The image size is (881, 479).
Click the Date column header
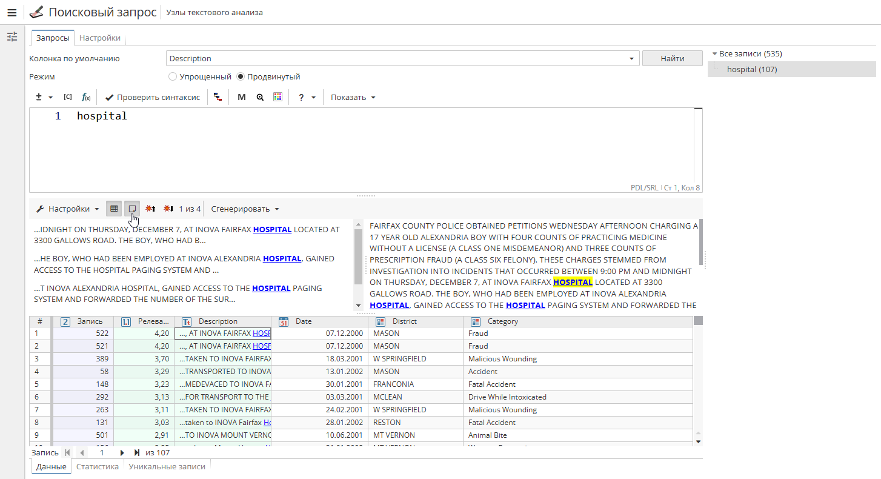(x=320, y=321)
